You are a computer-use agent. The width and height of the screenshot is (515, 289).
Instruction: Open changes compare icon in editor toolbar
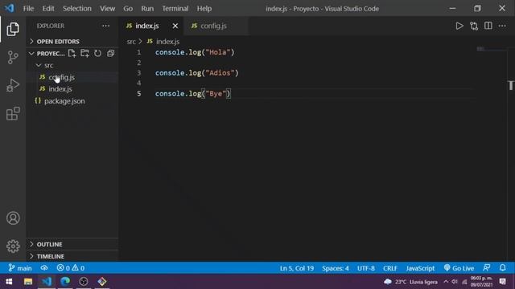pos(474,26)
